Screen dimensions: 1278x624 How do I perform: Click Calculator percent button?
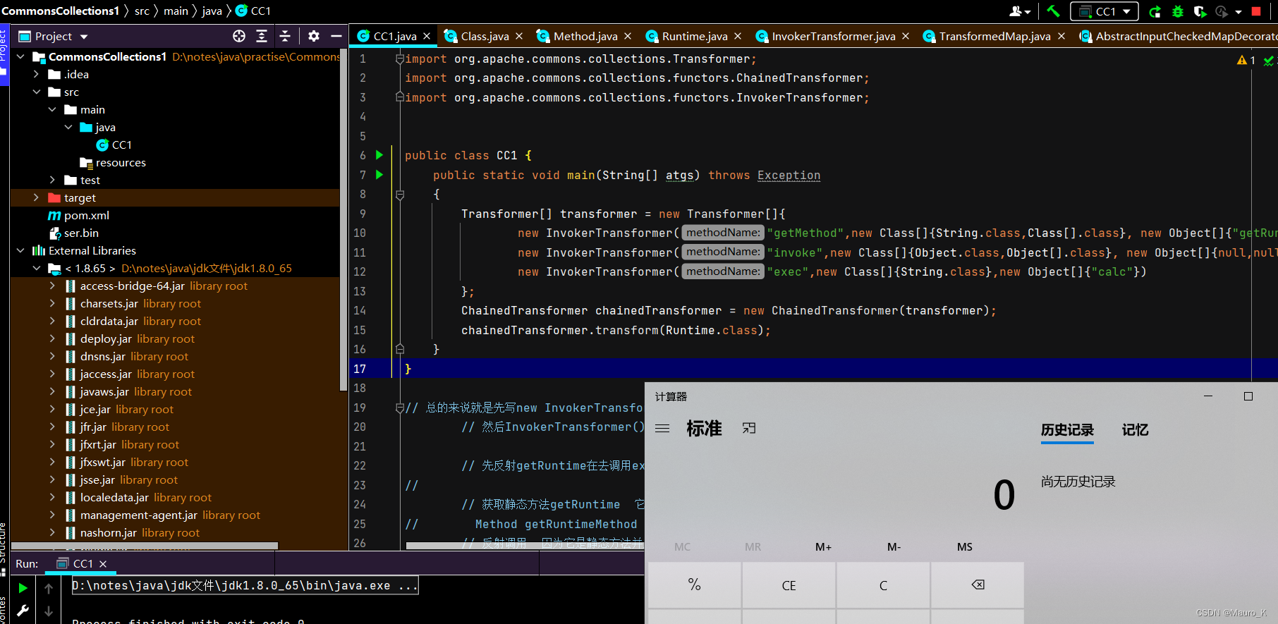[x=694, y=585]
